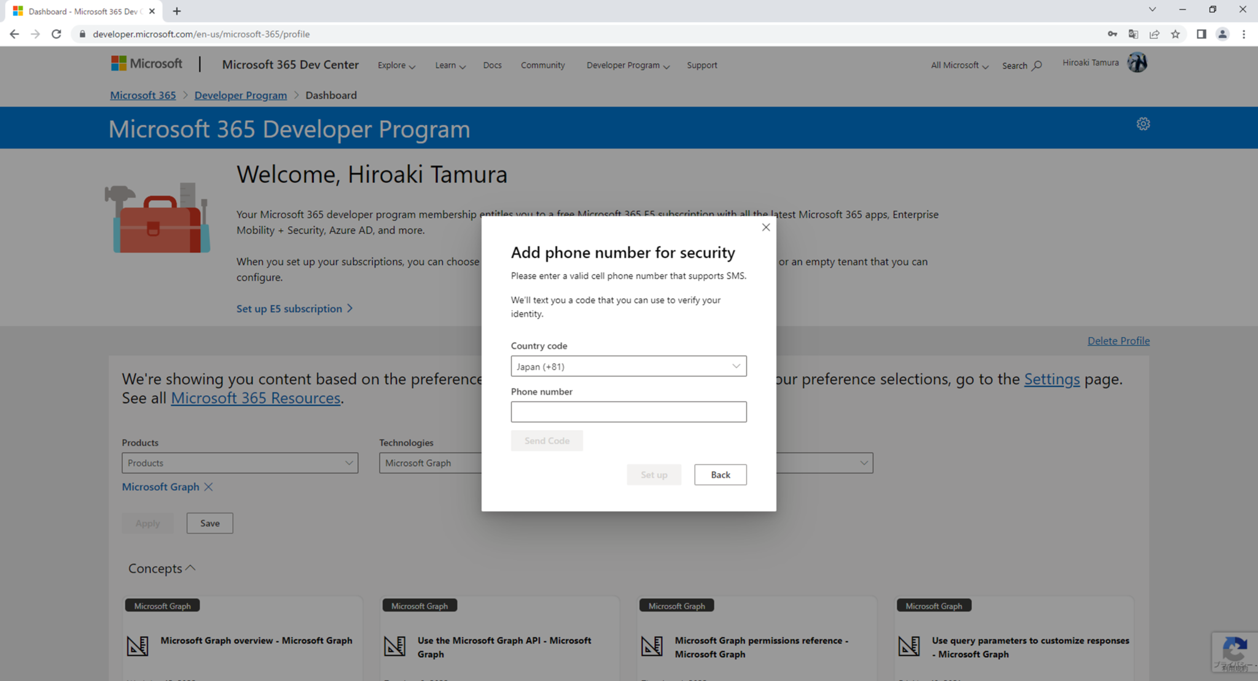Open the settings gear icon in banner
Viewport: 1258px width, 681px height.
pos(1143,124)
